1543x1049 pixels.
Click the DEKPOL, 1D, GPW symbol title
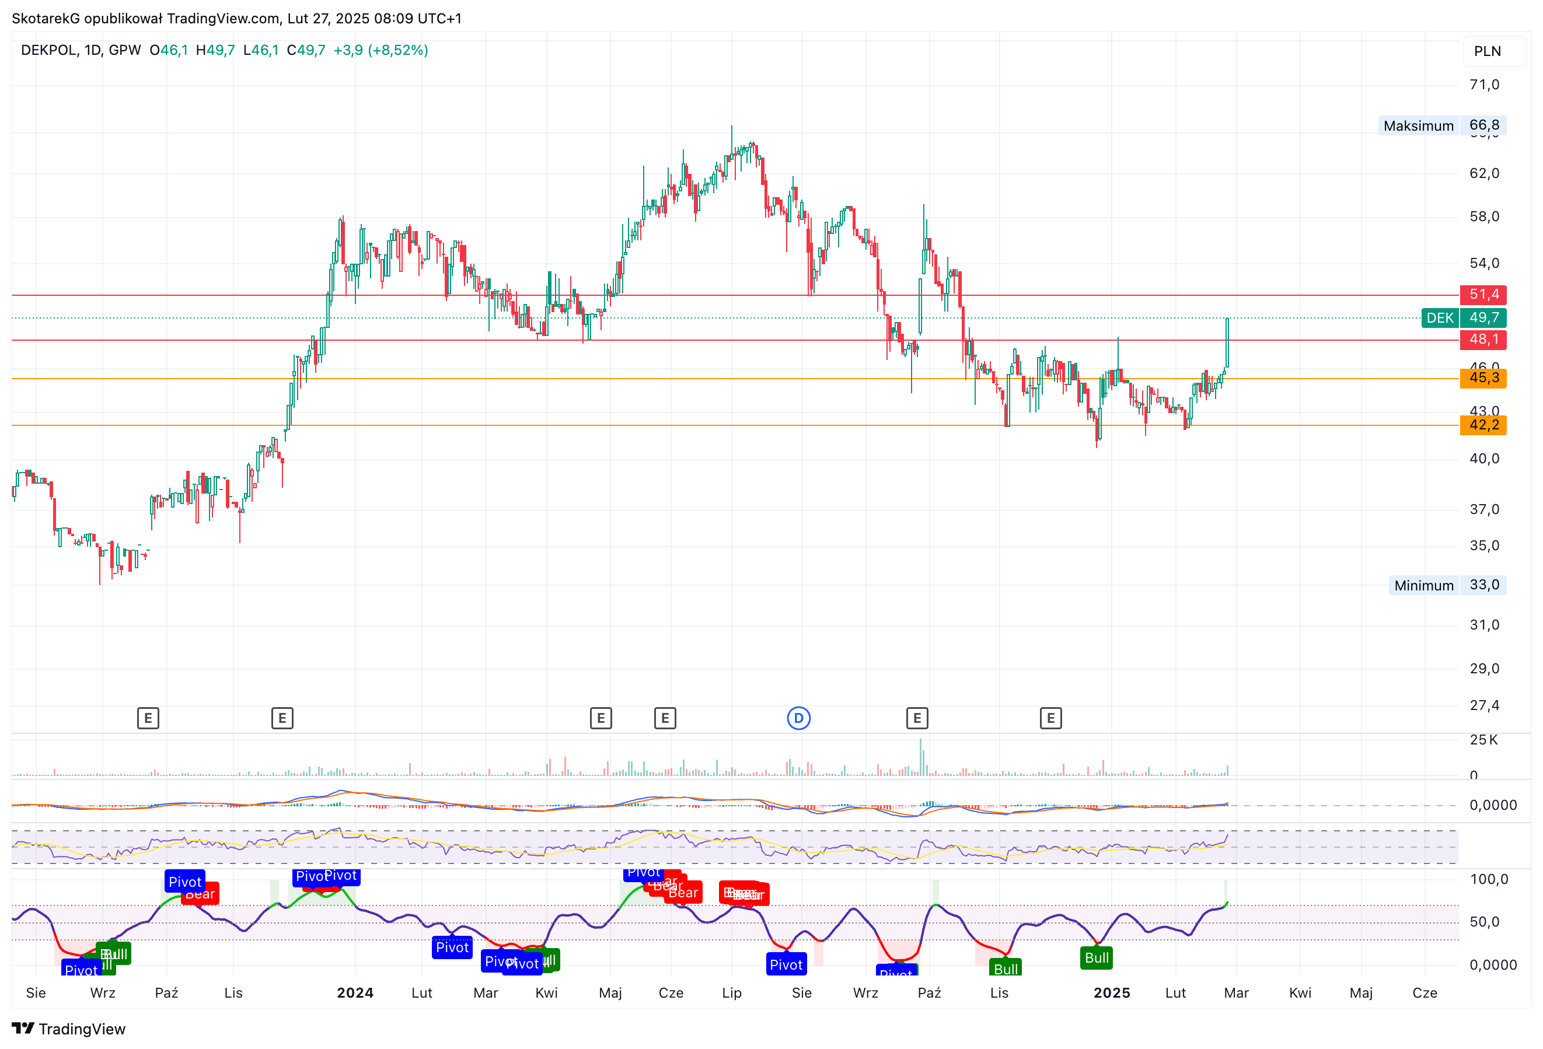click(81, 50)
